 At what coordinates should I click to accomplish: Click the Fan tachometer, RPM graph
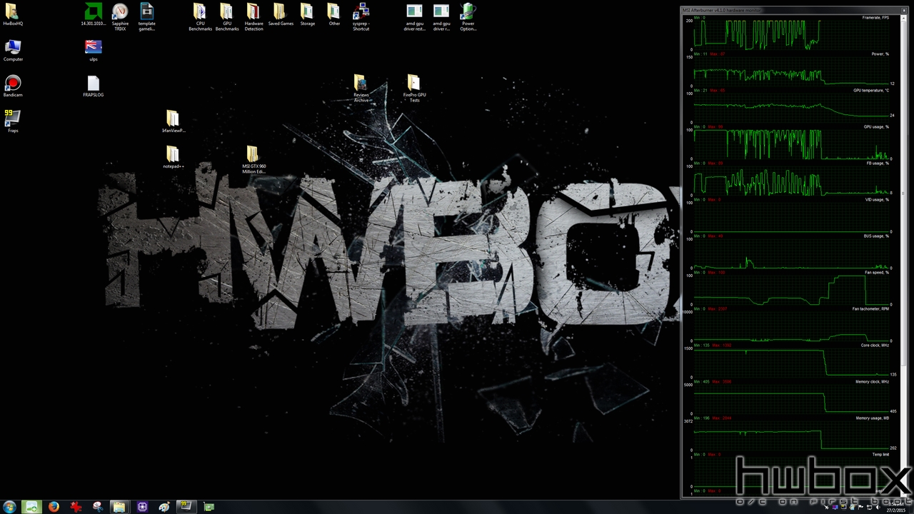point(791,326)
